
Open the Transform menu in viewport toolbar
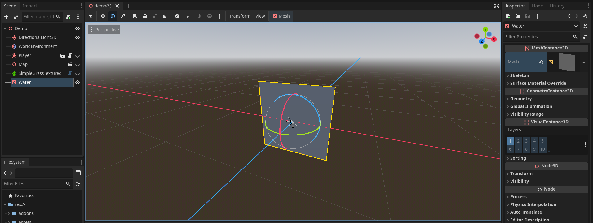pos(240,16)
